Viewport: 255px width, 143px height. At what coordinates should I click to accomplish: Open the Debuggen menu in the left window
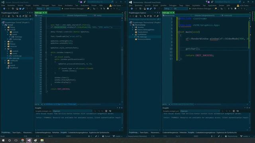[45, 5]
